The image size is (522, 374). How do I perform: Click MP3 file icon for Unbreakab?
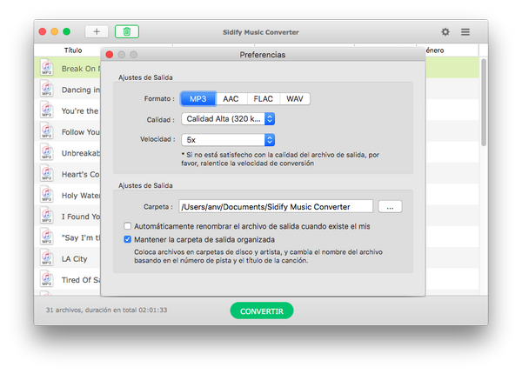click(x=47, y=152)
